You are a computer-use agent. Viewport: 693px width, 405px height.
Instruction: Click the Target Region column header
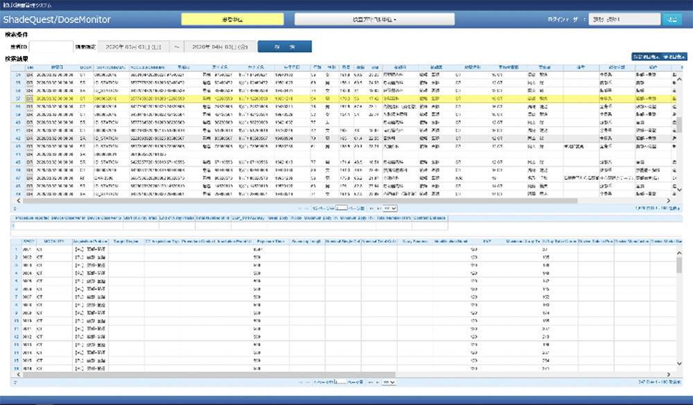click(126, 241)
